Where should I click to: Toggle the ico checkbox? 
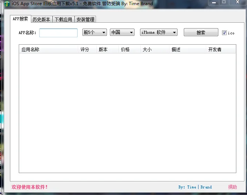[x=224, y=33]
